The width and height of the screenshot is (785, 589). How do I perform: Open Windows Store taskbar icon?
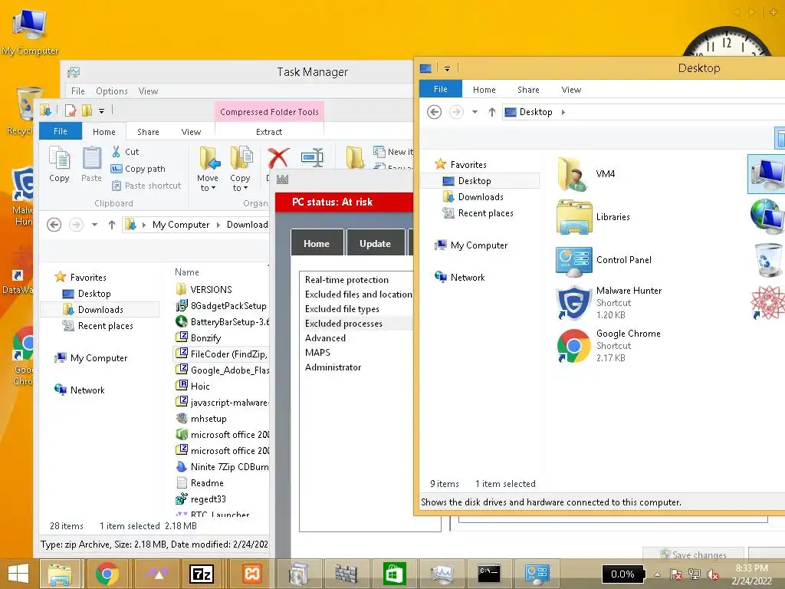coord(394,574)
